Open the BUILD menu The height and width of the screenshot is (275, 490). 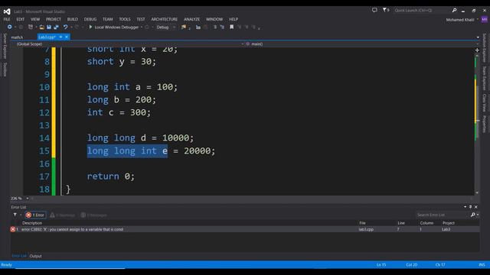(73, 19)
